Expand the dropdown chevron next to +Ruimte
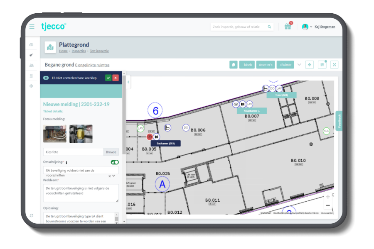The width and height of the screenshot is (374, 249). tap(299, 65)
